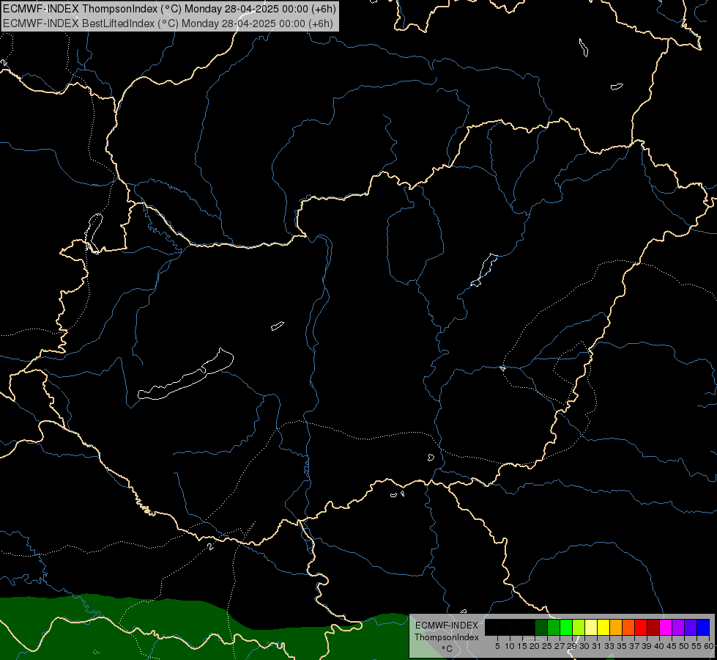This screenshot has width=717, height=660.
Task: Select the pure blue 55-60 legend swatch
Action: [x=705, y=627]
